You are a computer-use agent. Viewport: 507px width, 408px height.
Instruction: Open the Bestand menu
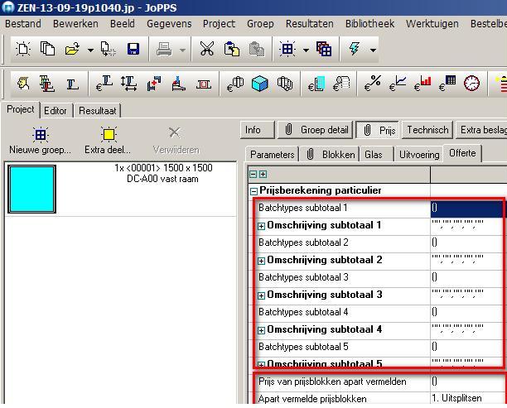click(23, 23)
